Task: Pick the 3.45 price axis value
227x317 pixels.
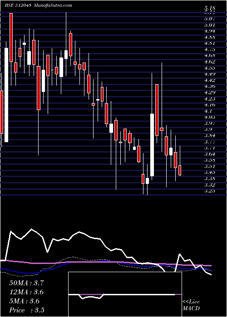Action: (x=210, y=173)
